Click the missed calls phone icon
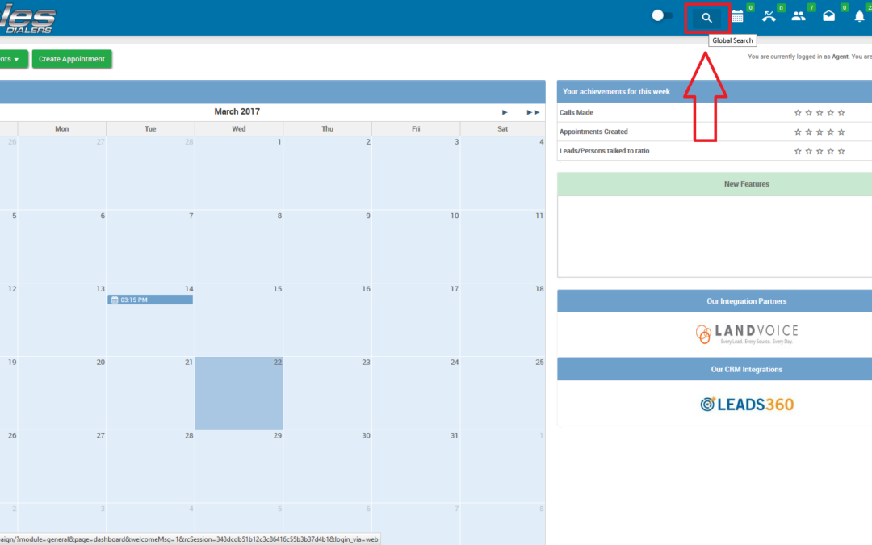872x545 pixels. click(x=769, y=17)
